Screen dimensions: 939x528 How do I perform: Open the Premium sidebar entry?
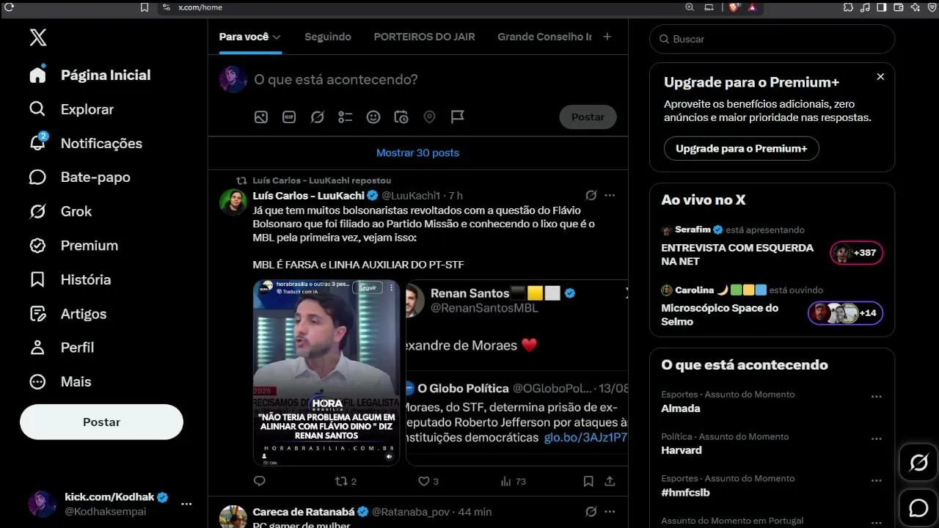[73, 245]
